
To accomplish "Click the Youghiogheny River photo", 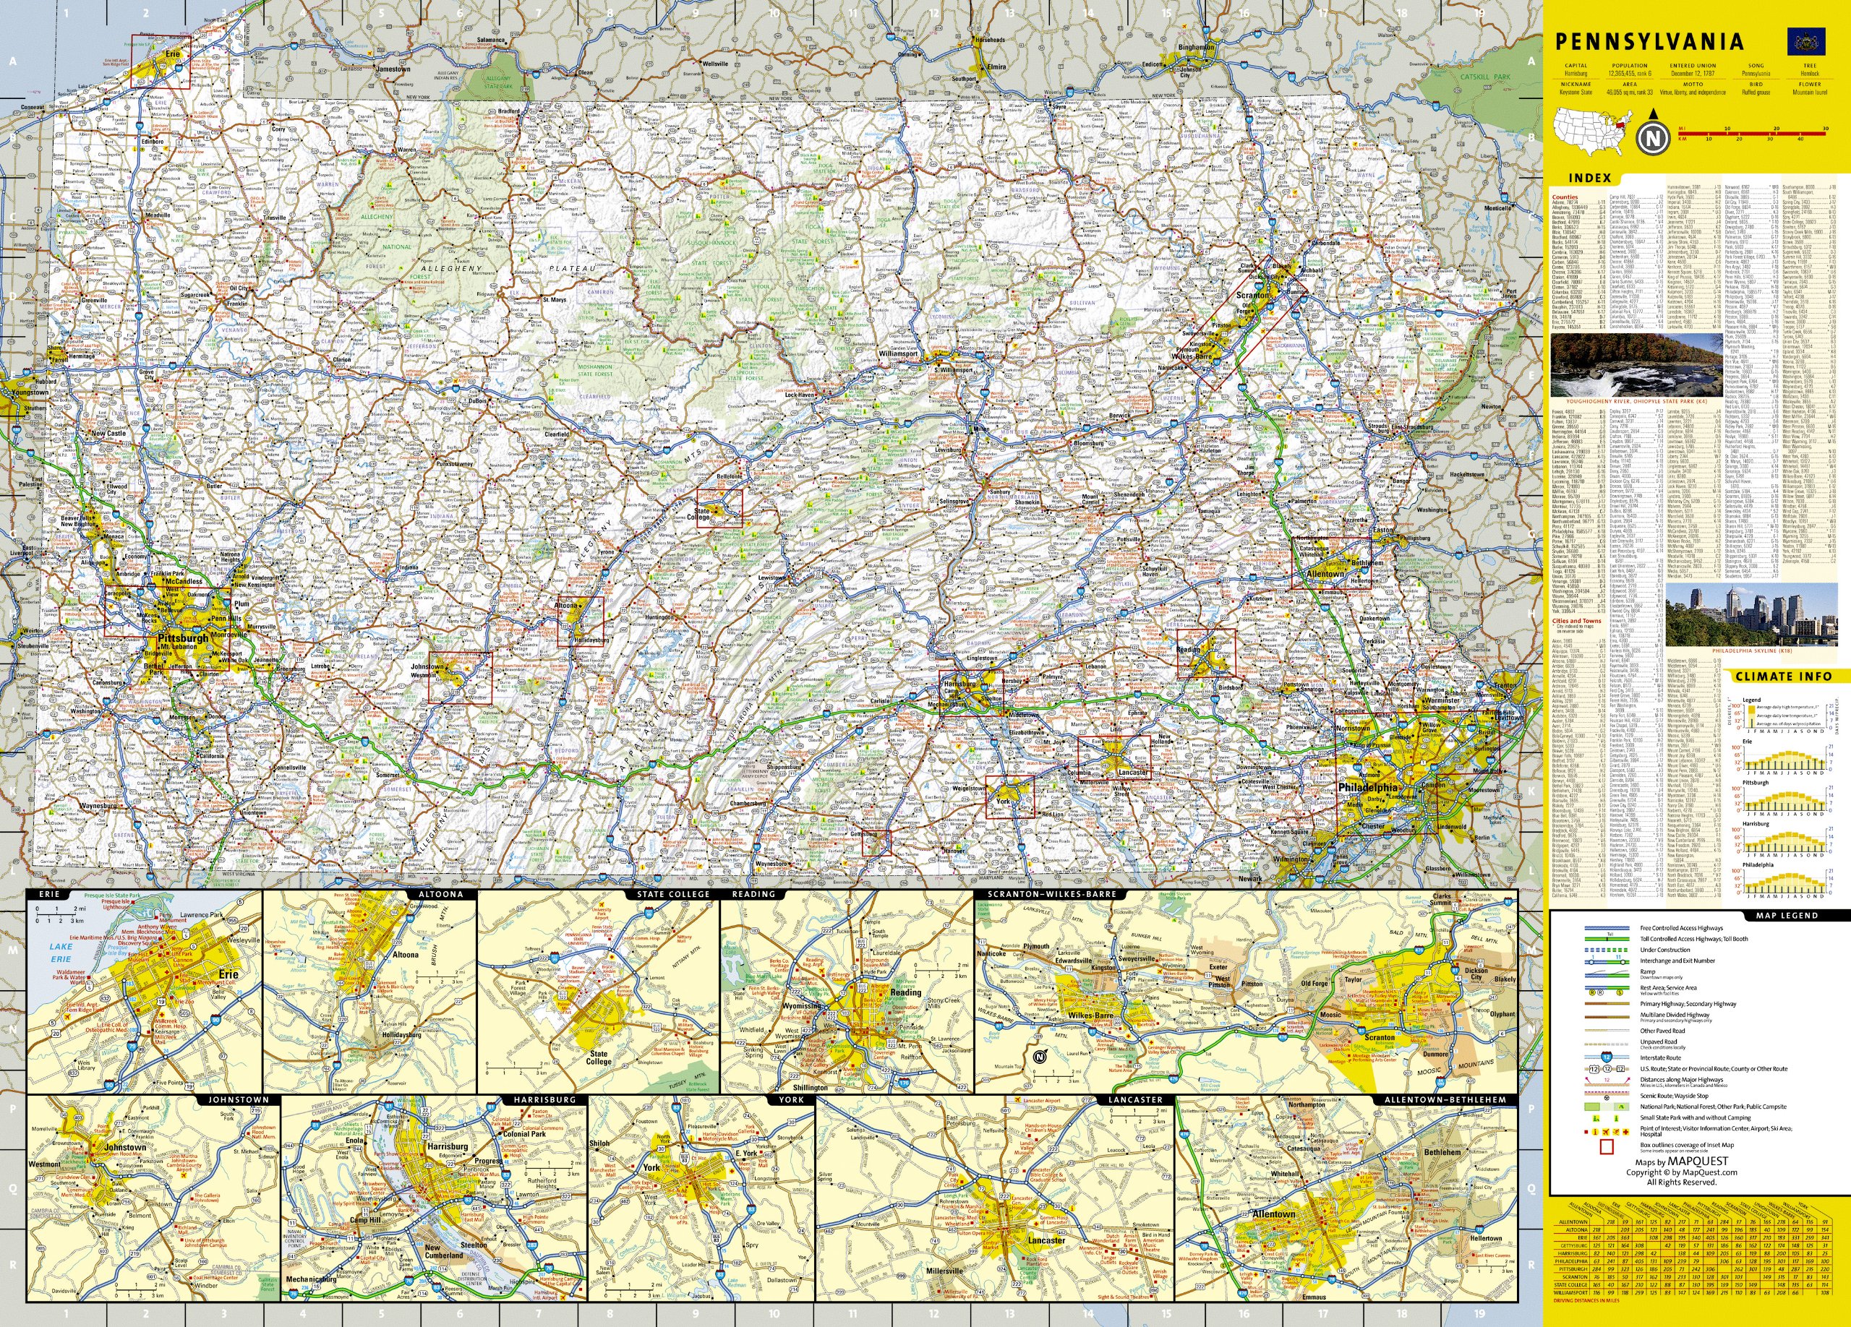I will pyautogui.click(x=1636, y=364).
